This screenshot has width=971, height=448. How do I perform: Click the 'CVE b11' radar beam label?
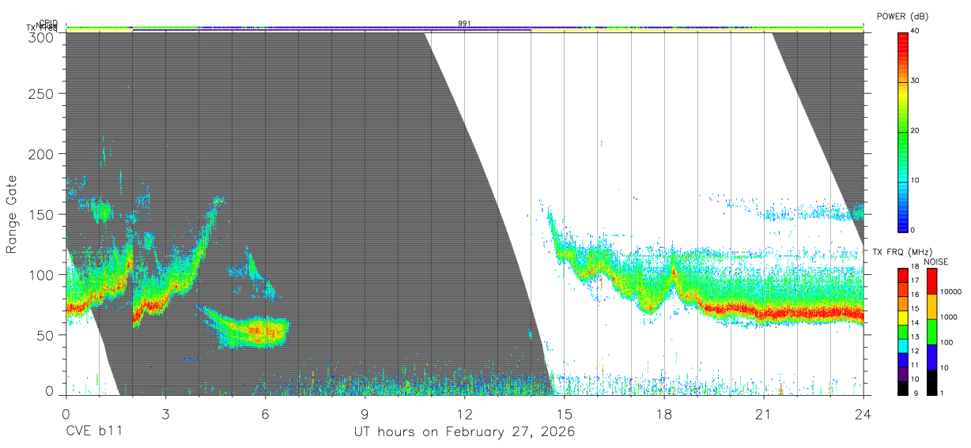(93, 432)
